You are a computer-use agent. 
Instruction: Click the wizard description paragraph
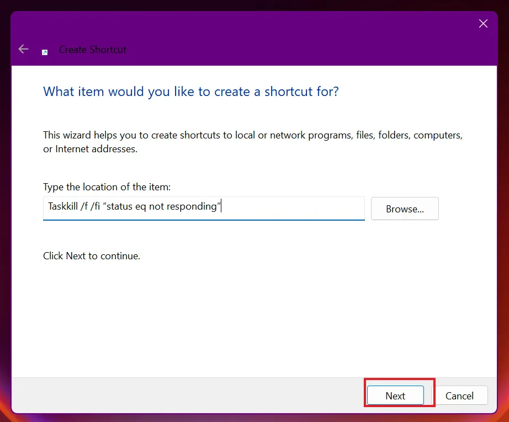point(253,142)
